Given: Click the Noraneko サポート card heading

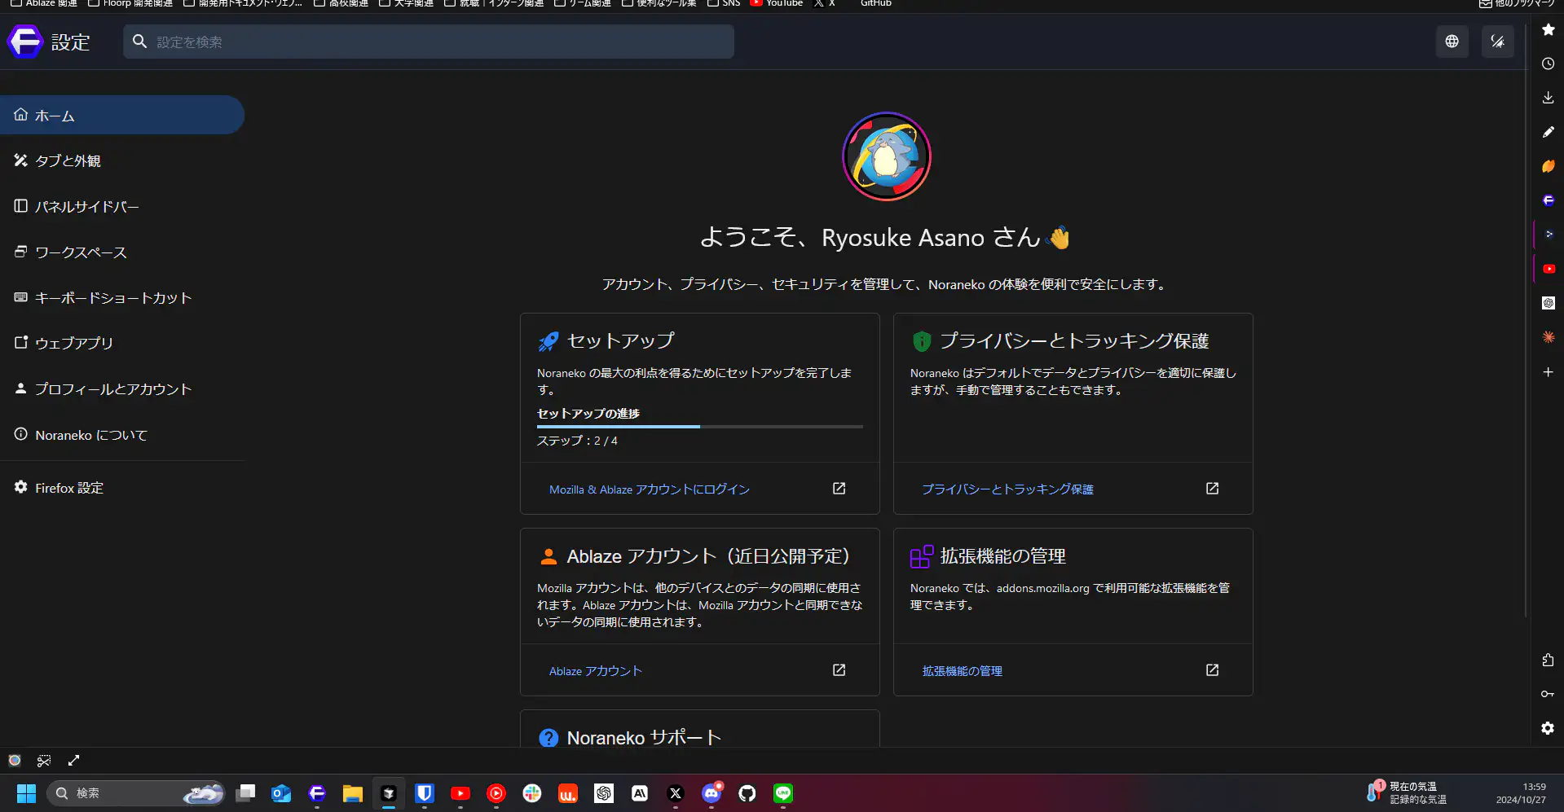Looking at the screenshot, I should coord(644,738).
